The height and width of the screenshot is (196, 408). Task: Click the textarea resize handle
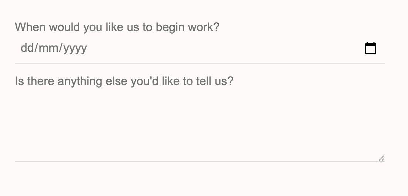click(x=381, y=158)
